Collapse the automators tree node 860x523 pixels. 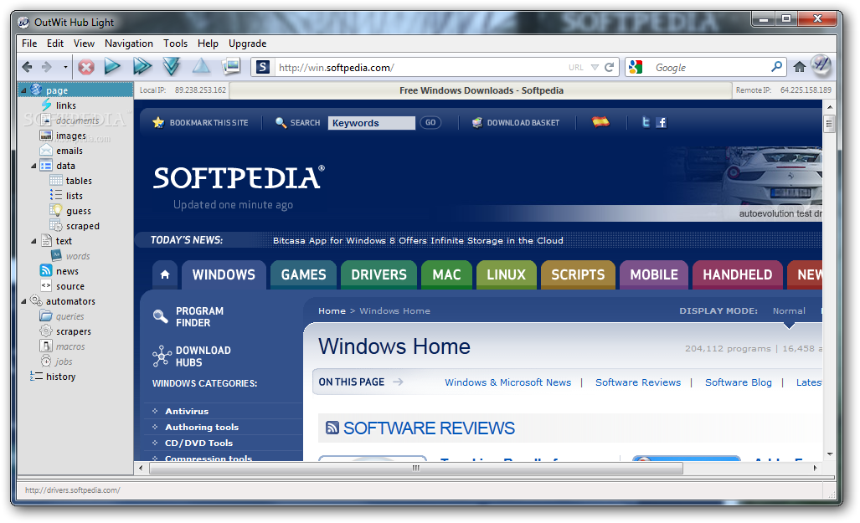23,301
